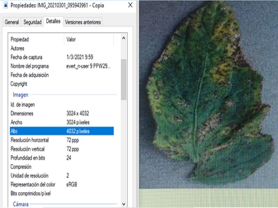Click the evert_n-user 9 PPW29 value
This screenshot has height=208, width=278.
pos(88,66)
